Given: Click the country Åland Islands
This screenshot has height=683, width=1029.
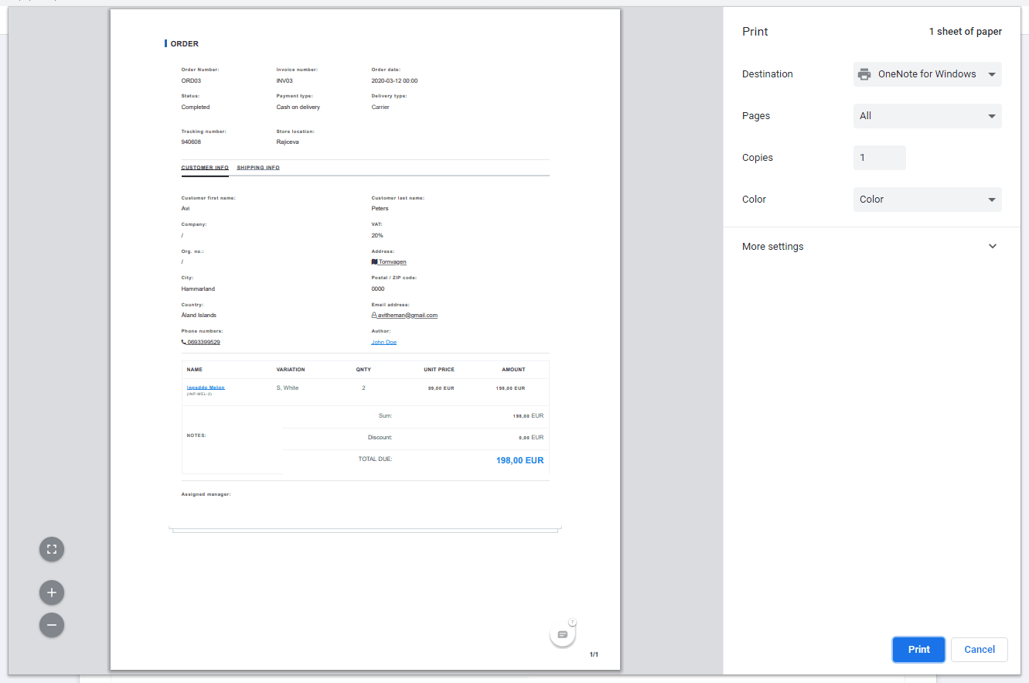Looking at the screenshot, I should click(x=199, y=316).
